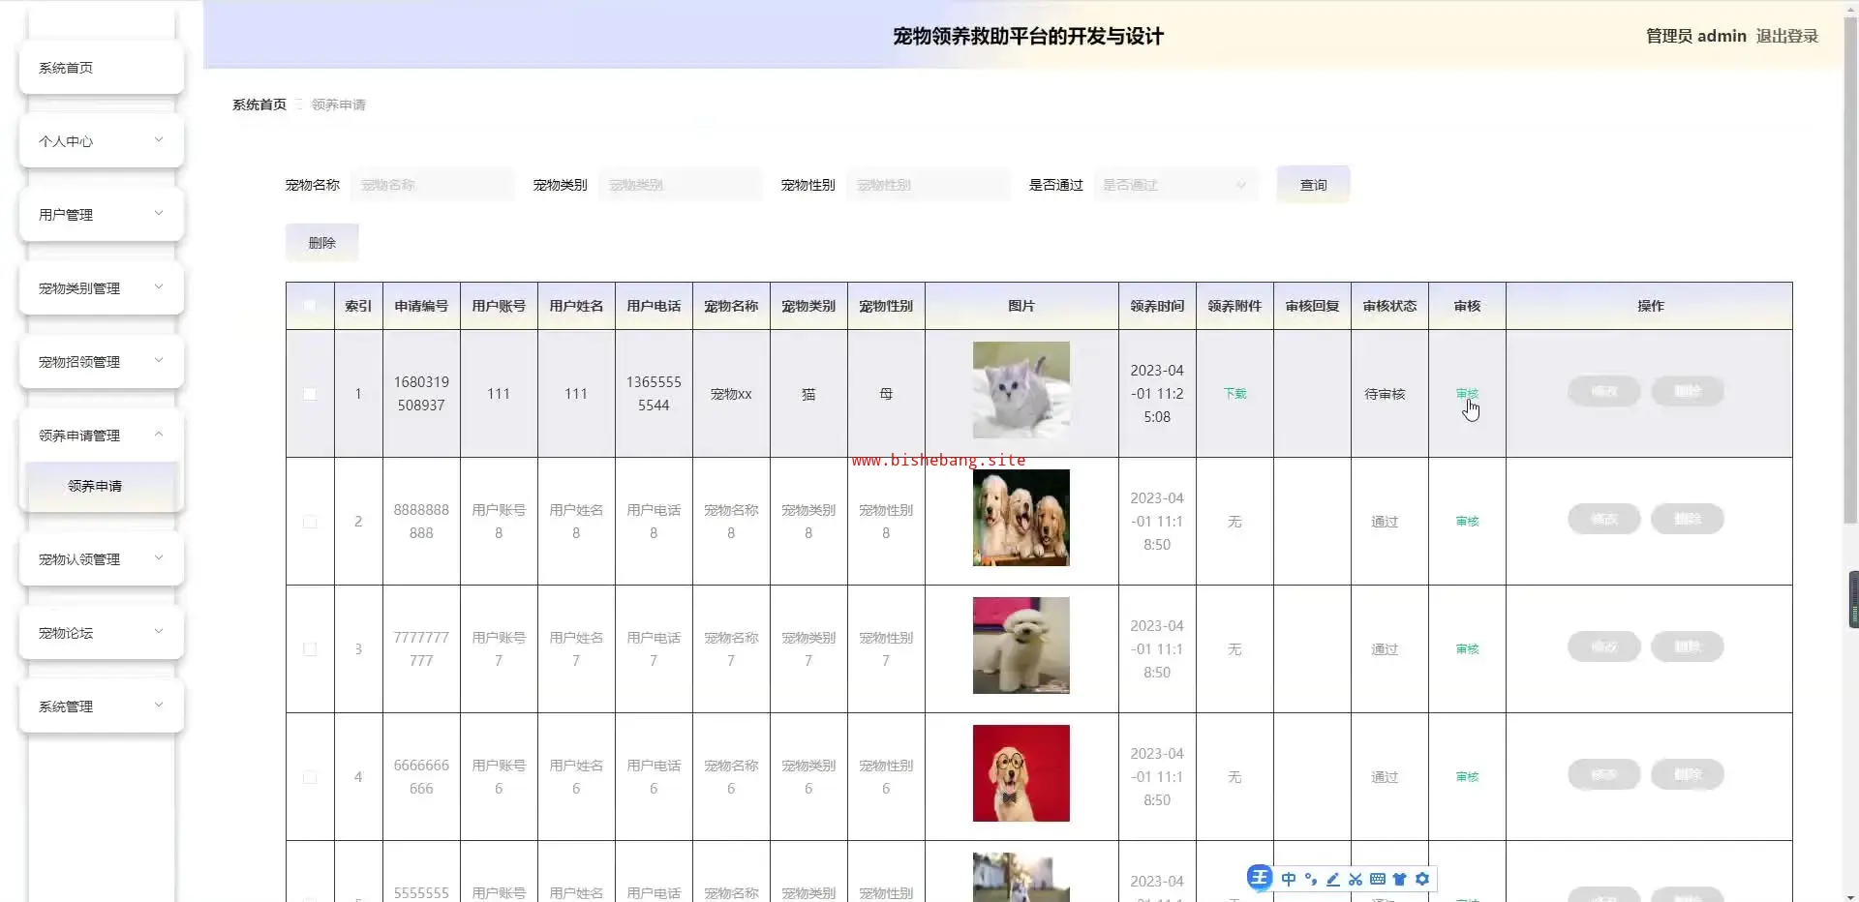Expand the 宠物类别管理 sidebar menu

(x=102, y=288)
